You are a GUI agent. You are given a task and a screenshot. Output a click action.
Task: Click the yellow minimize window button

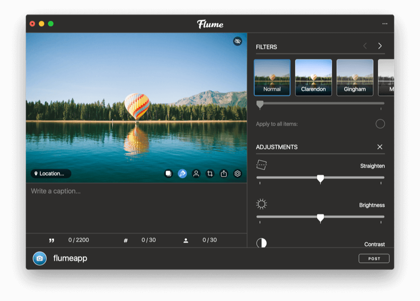coord(42,24)
